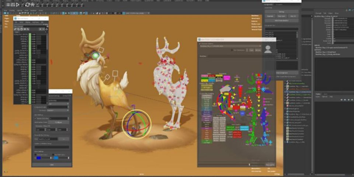The image size is (354, 177).
Task: Expand the highlighted Outliner row's expander
Action: 285,92
